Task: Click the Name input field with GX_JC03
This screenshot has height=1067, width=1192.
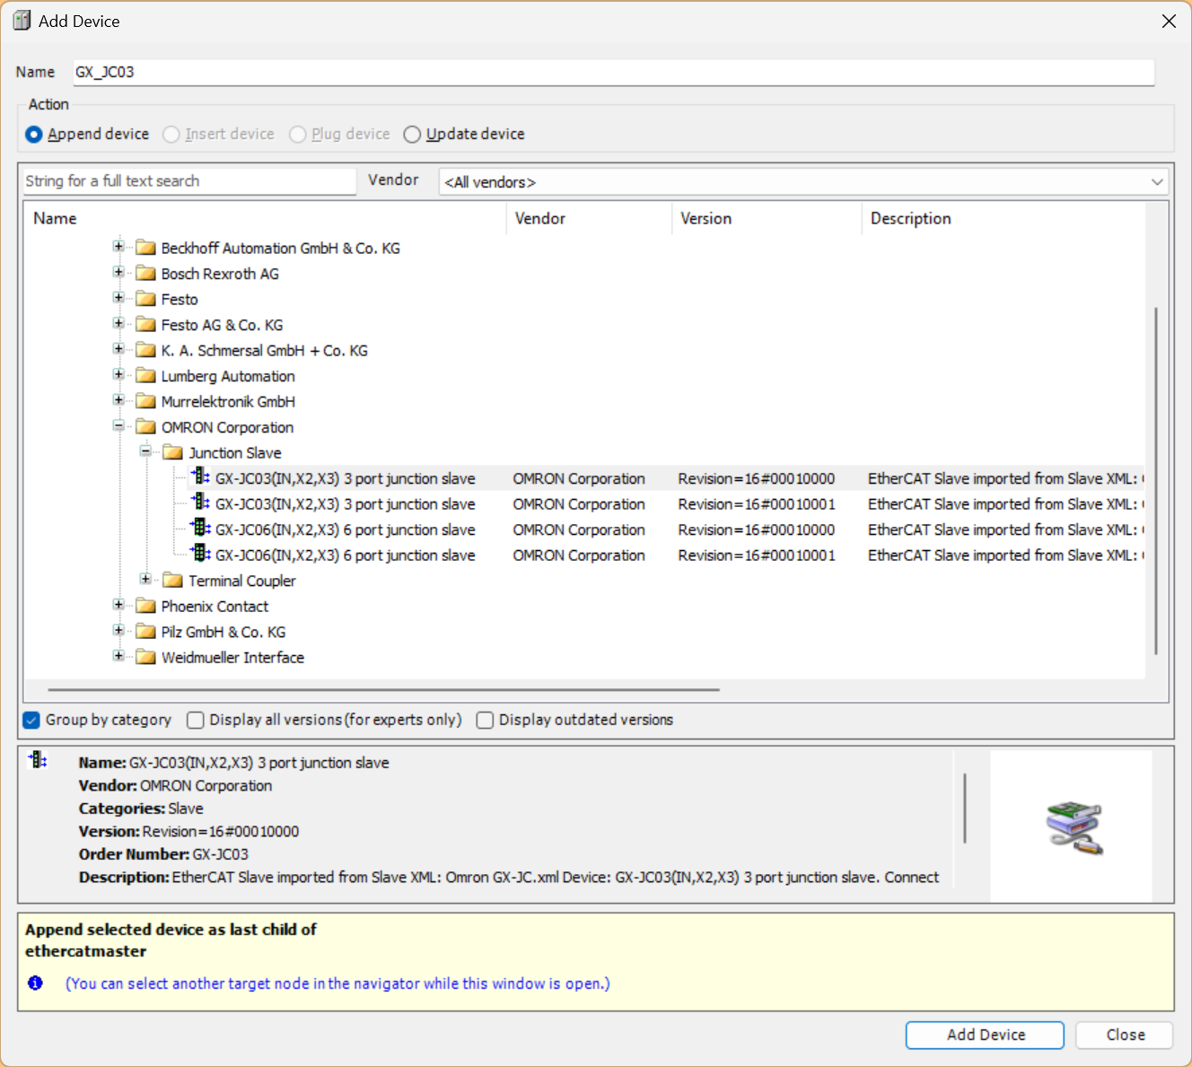Action: (x=613, y=72)
